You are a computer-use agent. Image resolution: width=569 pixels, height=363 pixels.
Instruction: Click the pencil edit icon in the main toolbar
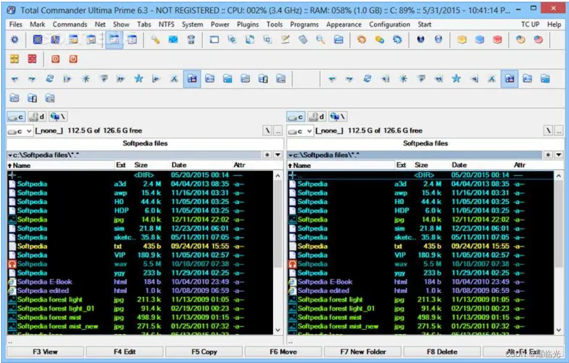pos(285,39)
